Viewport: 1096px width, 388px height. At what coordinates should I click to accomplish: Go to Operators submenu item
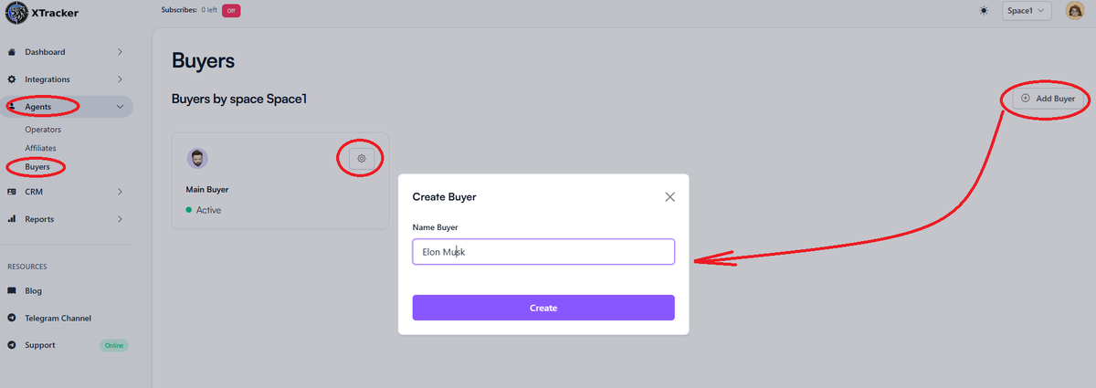tap(43, 130)
